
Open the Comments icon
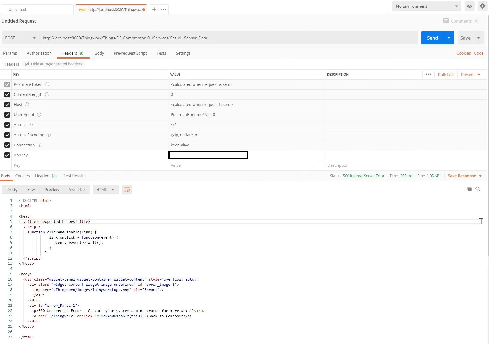point(446,21)
